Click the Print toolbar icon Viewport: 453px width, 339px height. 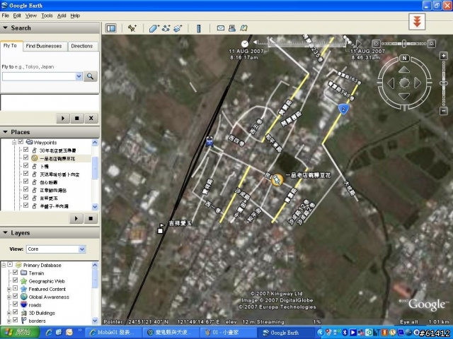coord(232,28)
